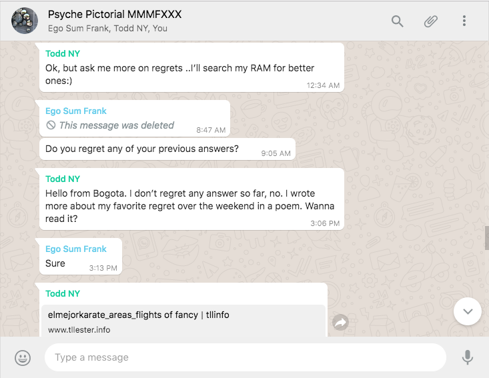
Task: Open the www.tllester.info link preview
Action: coord(79,330)
